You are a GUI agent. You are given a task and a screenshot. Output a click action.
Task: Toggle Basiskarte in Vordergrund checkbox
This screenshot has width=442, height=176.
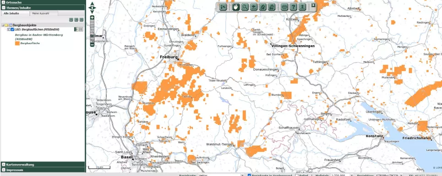[x=249, y=175]
